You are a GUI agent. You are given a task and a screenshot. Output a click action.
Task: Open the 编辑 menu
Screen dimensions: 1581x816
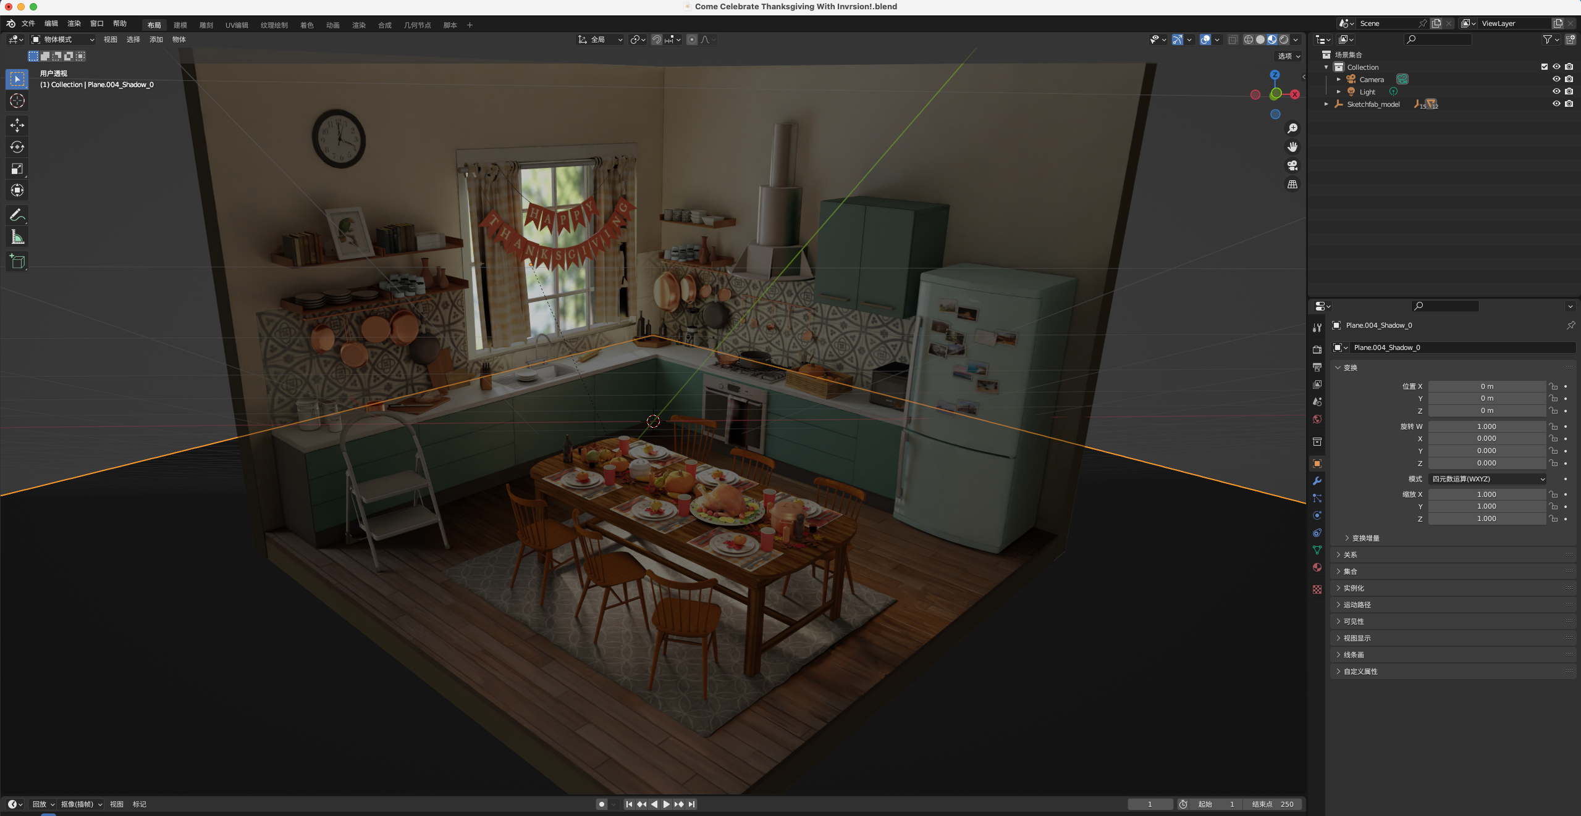pos(51,23)
